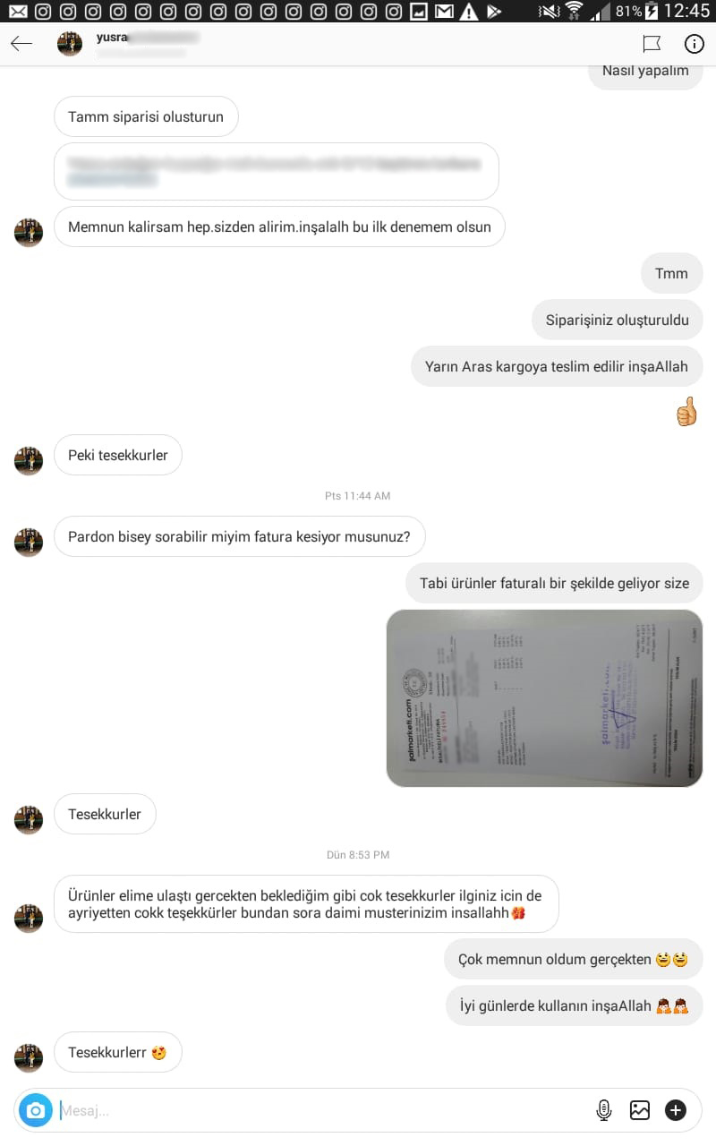This screenshot has height=1146, width=716.
Task: Select the 'Siparişiniz oluşturuldu' message bubble
Action: pos(618,320)
